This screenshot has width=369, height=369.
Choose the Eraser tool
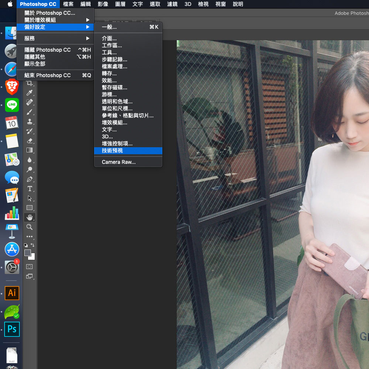click(30, 141)
